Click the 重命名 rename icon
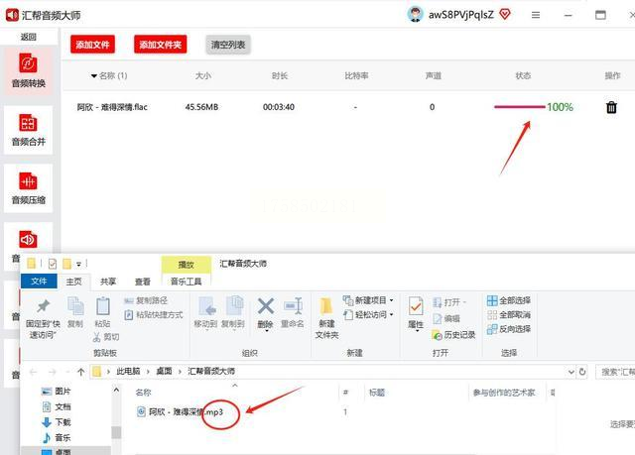635x455 pixels. 293,306
